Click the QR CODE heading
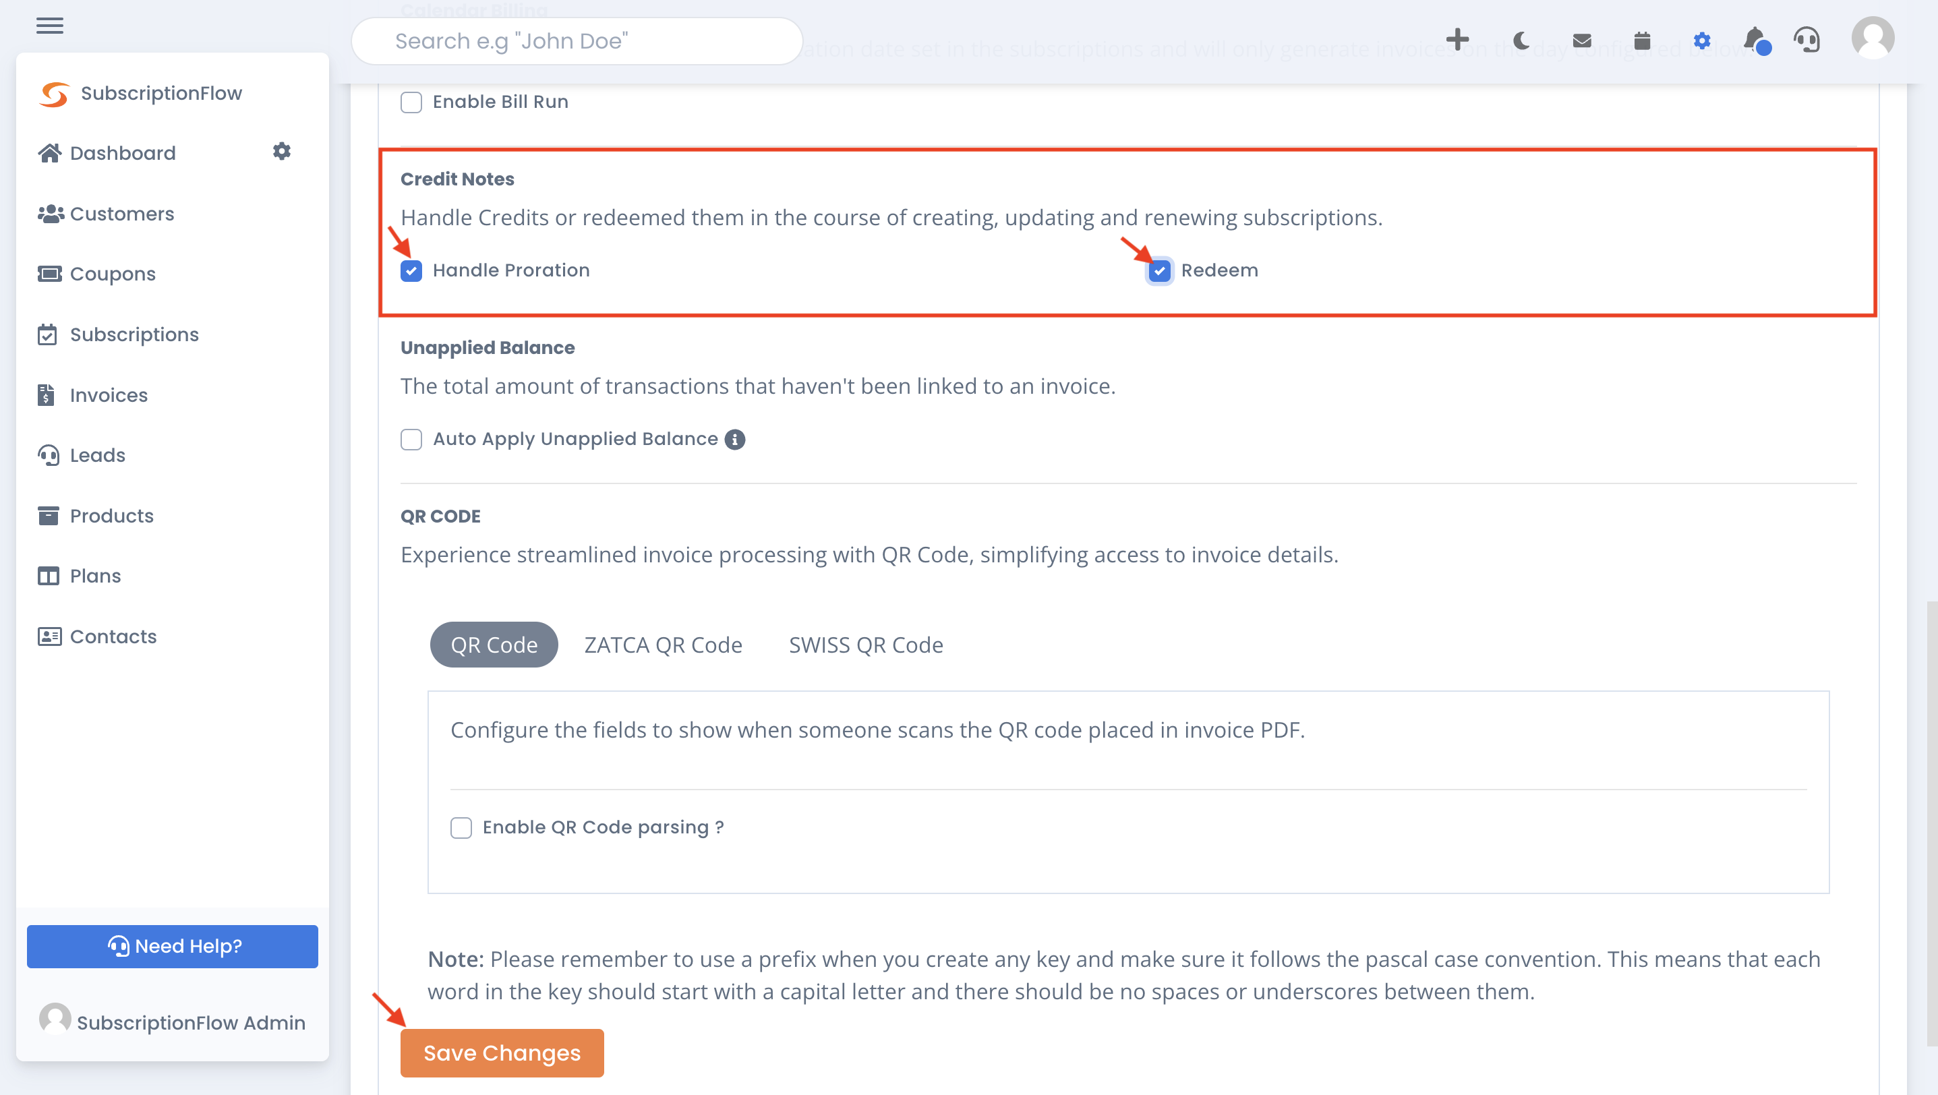 tap(440, 516)
